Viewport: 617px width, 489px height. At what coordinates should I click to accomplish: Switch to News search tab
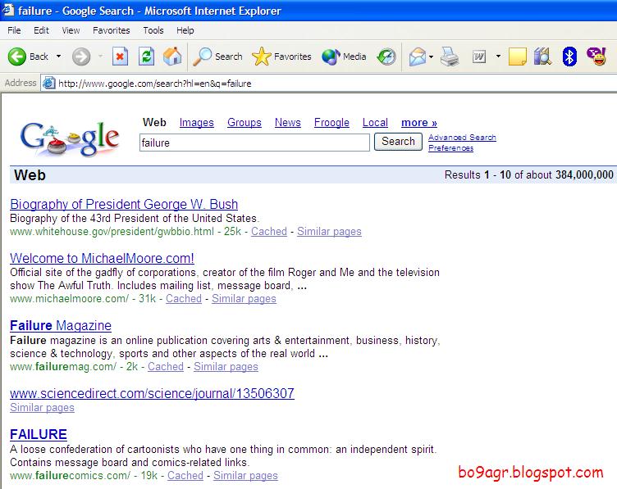(x=288, y=123)
